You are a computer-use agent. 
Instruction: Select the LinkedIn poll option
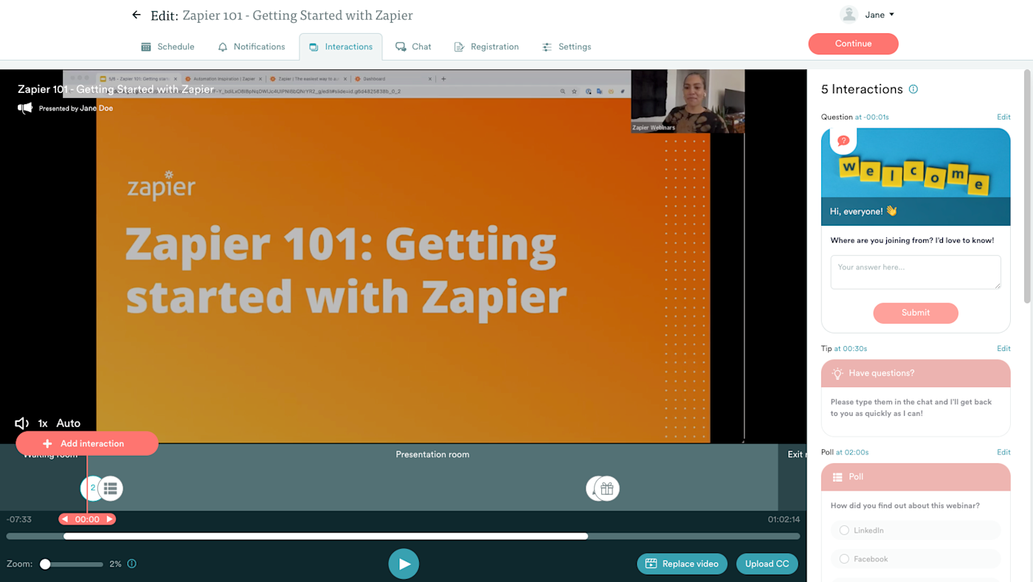click(916, 530)
